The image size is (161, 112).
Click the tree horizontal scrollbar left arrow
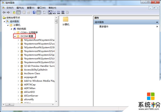(3, 105)
